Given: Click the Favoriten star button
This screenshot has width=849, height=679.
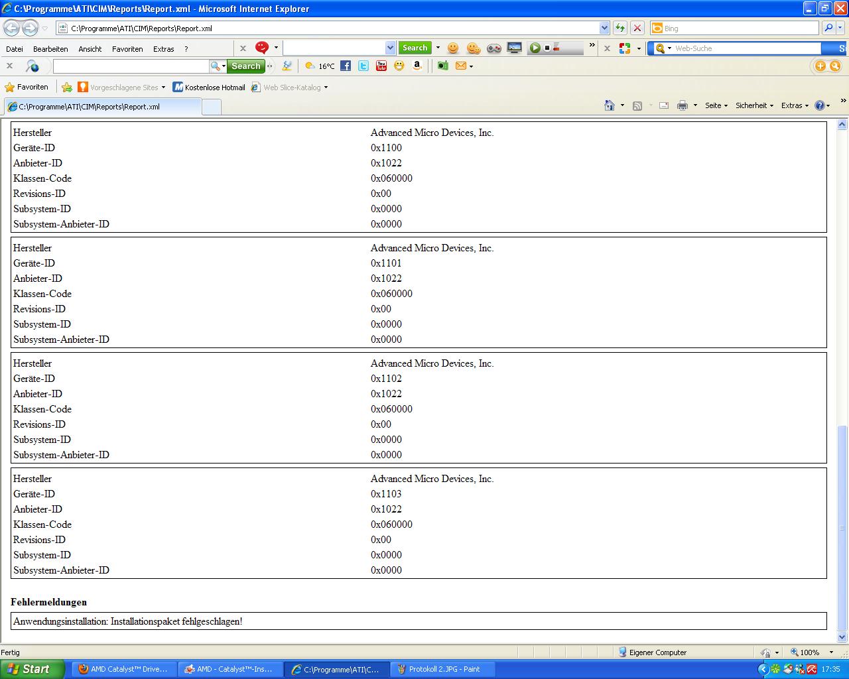Looking at the screenshot, I should (27, 87).
